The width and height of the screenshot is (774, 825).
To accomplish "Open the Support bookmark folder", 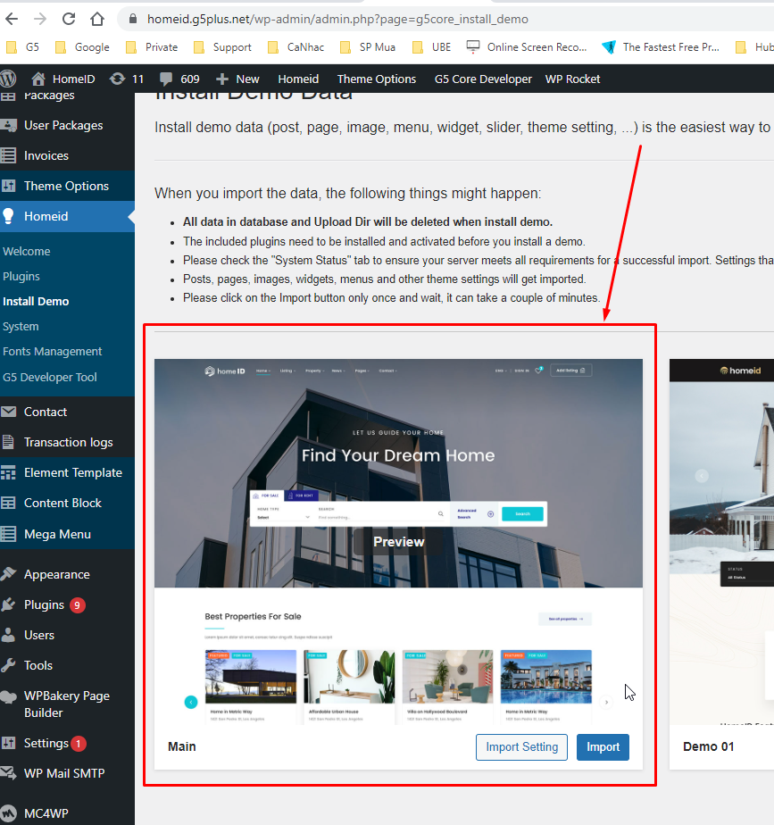I will (x=222, y=47).
